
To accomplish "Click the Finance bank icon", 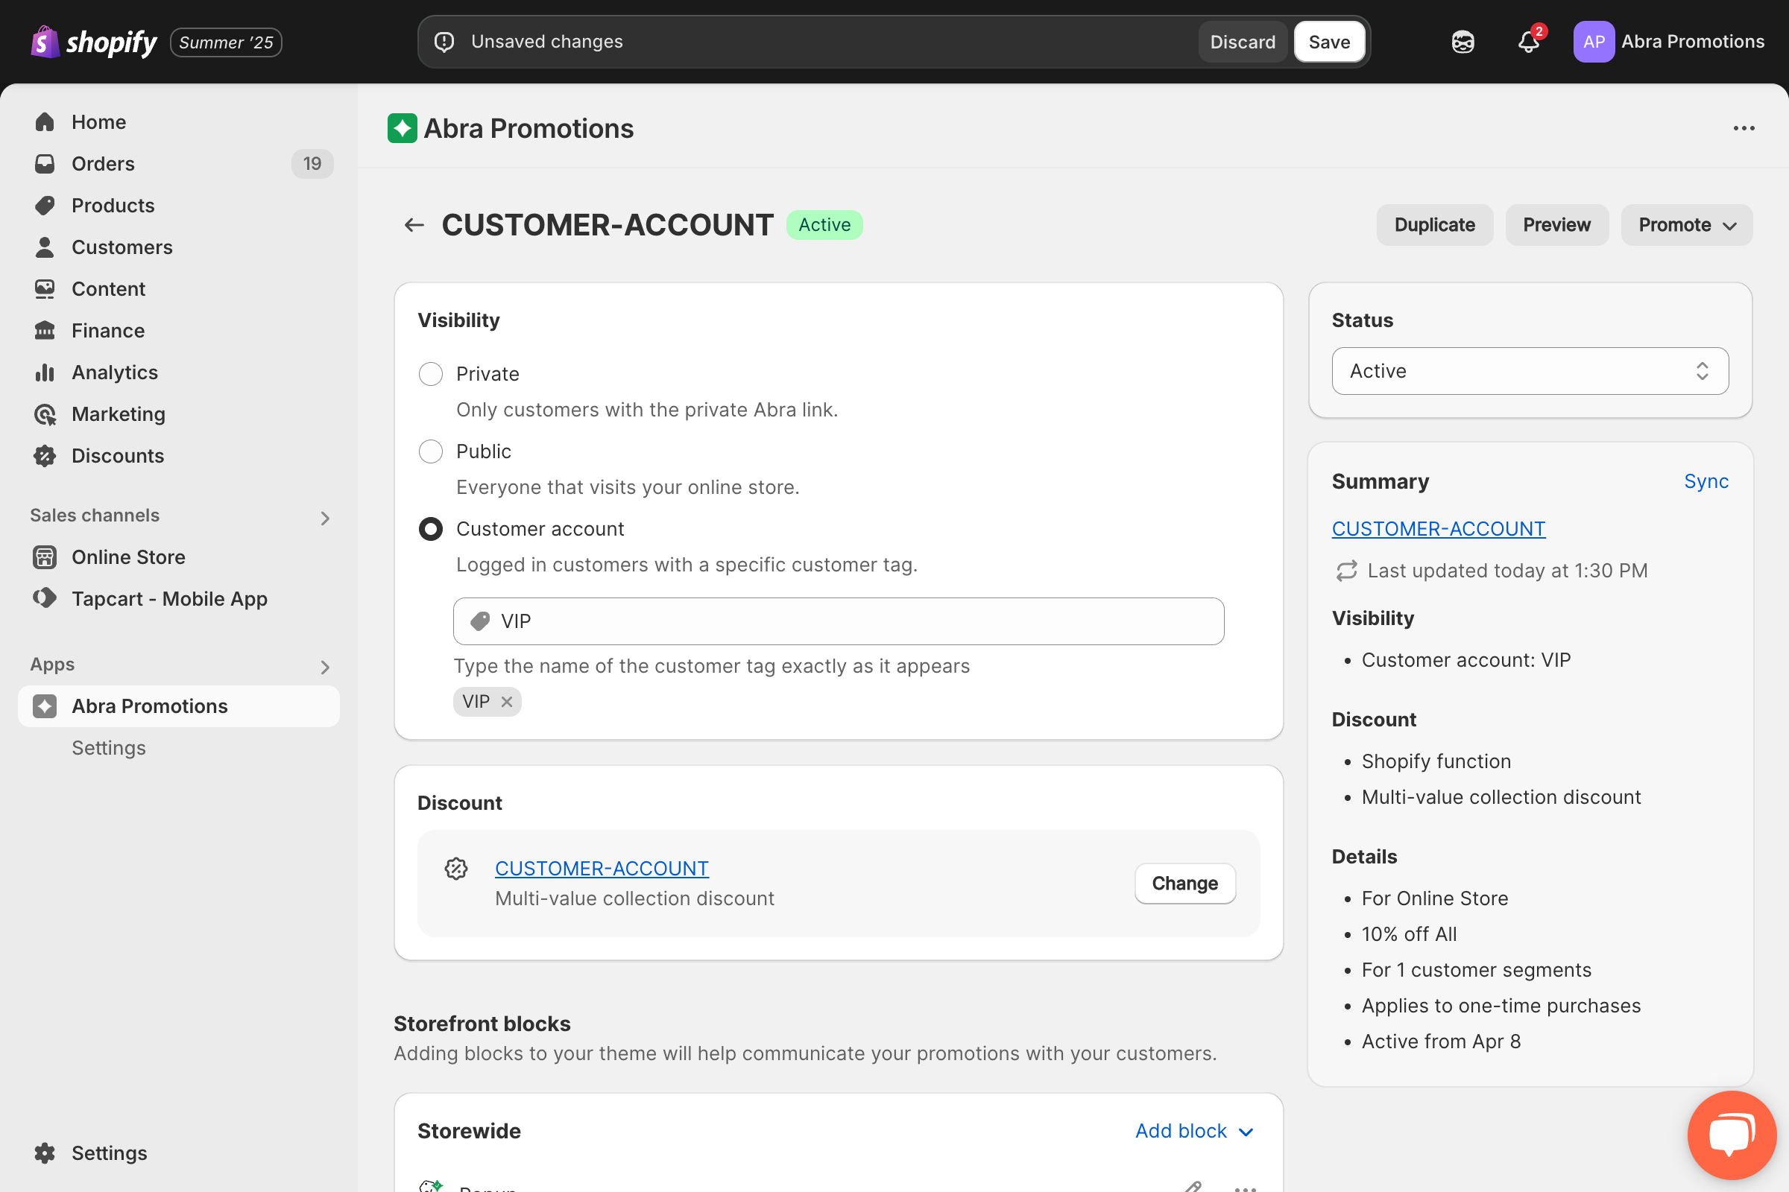I will coord(45,331).
